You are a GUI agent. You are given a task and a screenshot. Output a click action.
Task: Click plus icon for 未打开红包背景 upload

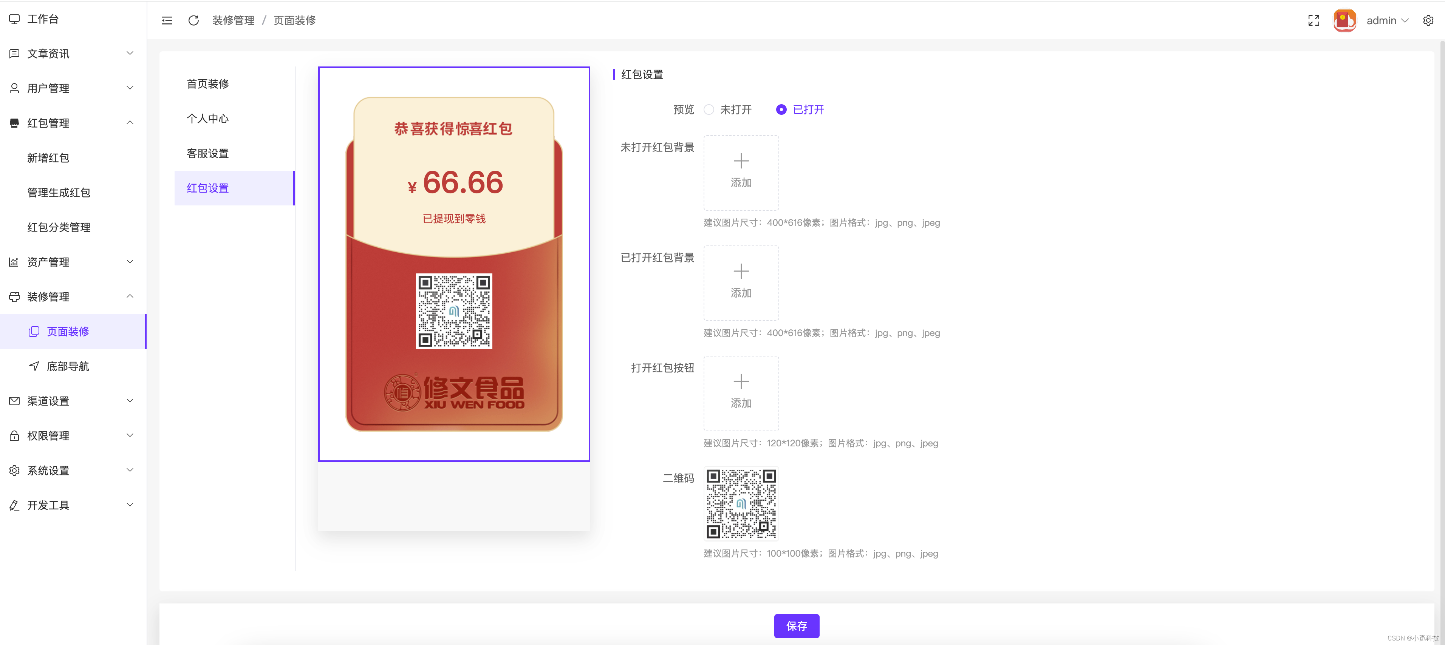click(741, 161)
